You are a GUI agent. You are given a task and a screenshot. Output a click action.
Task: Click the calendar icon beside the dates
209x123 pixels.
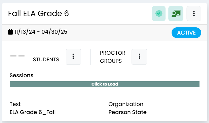[x=10, y=32]
